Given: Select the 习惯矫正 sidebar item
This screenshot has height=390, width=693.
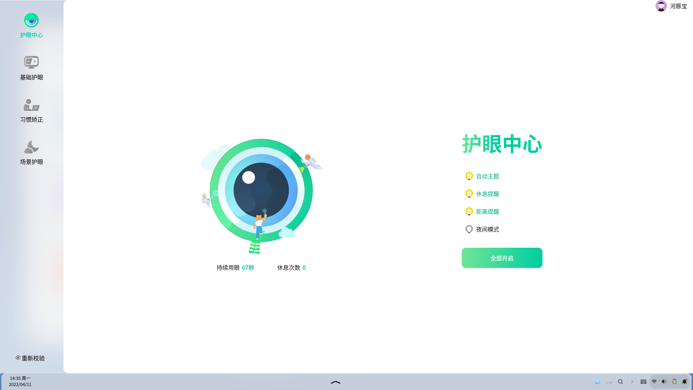Looking at the screenshot, I should point(31,110).
